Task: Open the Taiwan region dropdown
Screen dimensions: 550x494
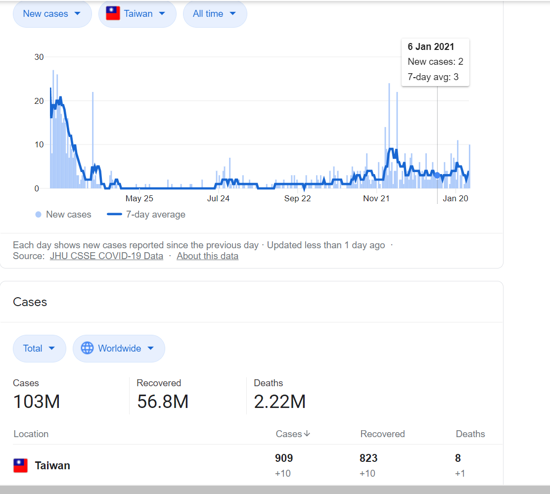Action: [137, 14]
